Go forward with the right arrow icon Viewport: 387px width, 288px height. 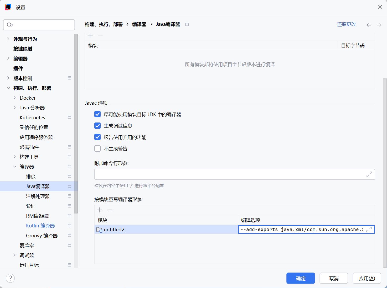[x=379, y=25]
